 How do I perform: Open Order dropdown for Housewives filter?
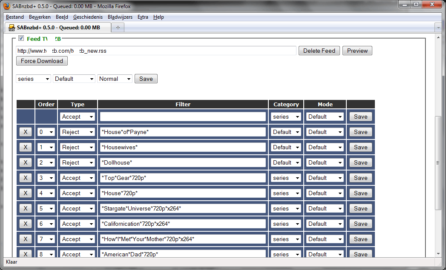click(46, 148)
